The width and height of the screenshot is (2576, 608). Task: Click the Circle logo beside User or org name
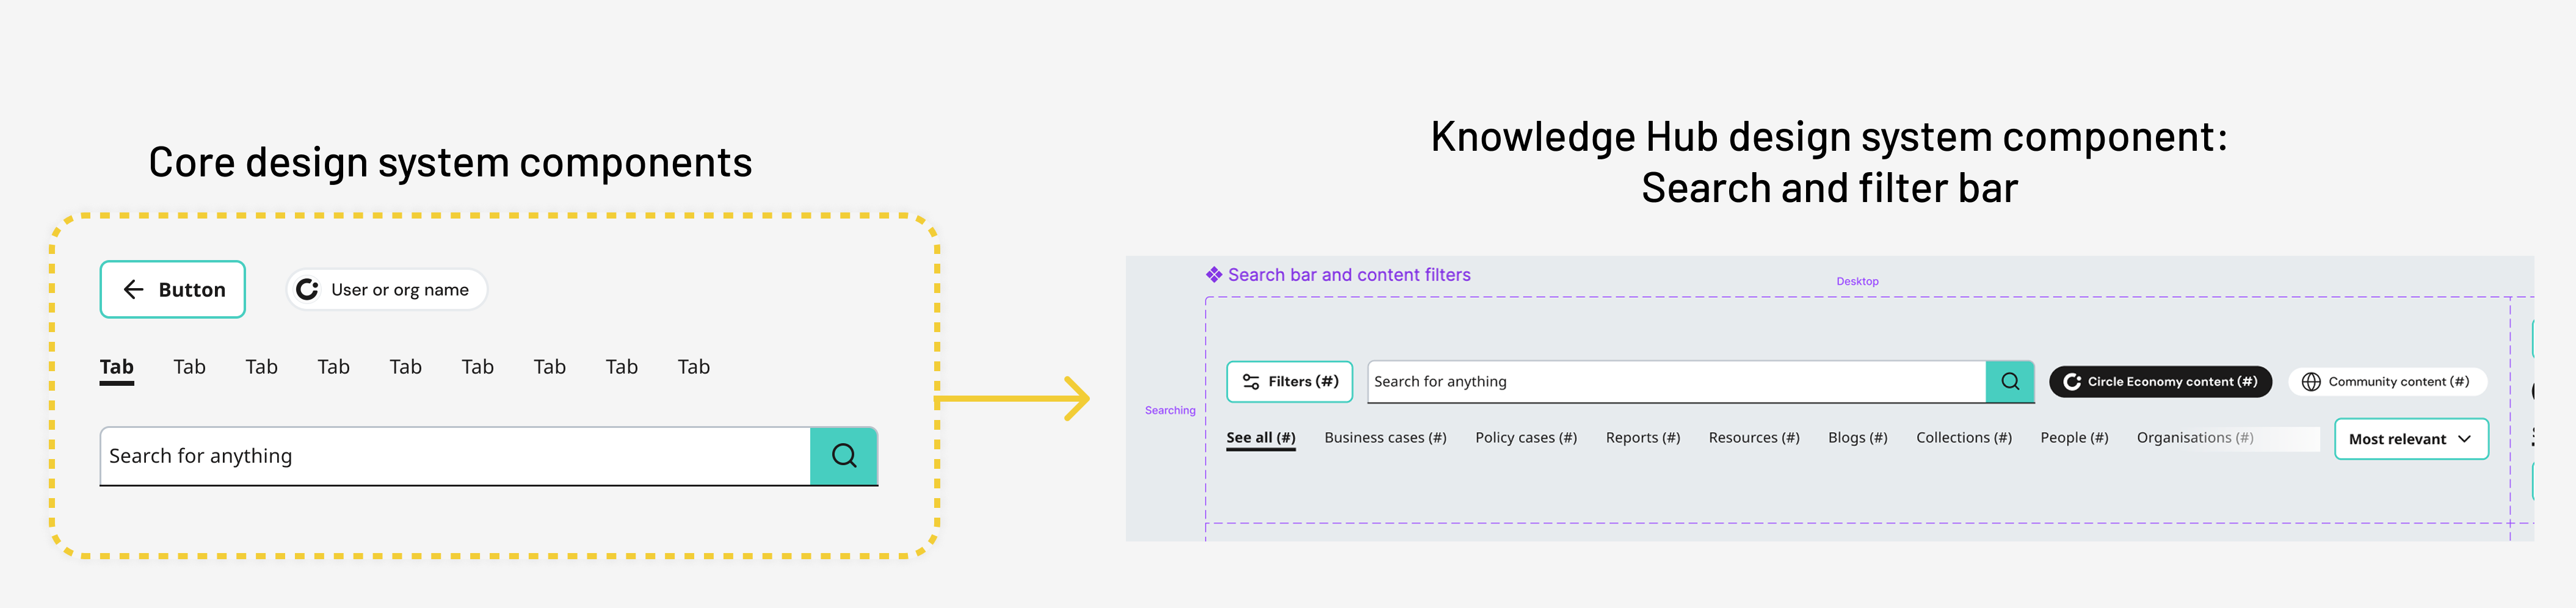pyautogui.click(x=308, y=290)
